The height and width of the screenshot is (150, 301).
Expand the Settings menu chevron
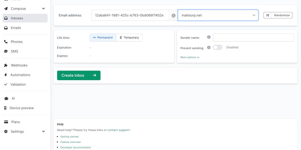click(x=44, y=132)
